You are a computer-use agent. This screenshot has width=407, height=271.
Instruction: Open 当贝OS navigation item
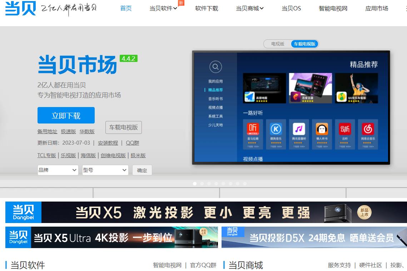pos(291,8)
